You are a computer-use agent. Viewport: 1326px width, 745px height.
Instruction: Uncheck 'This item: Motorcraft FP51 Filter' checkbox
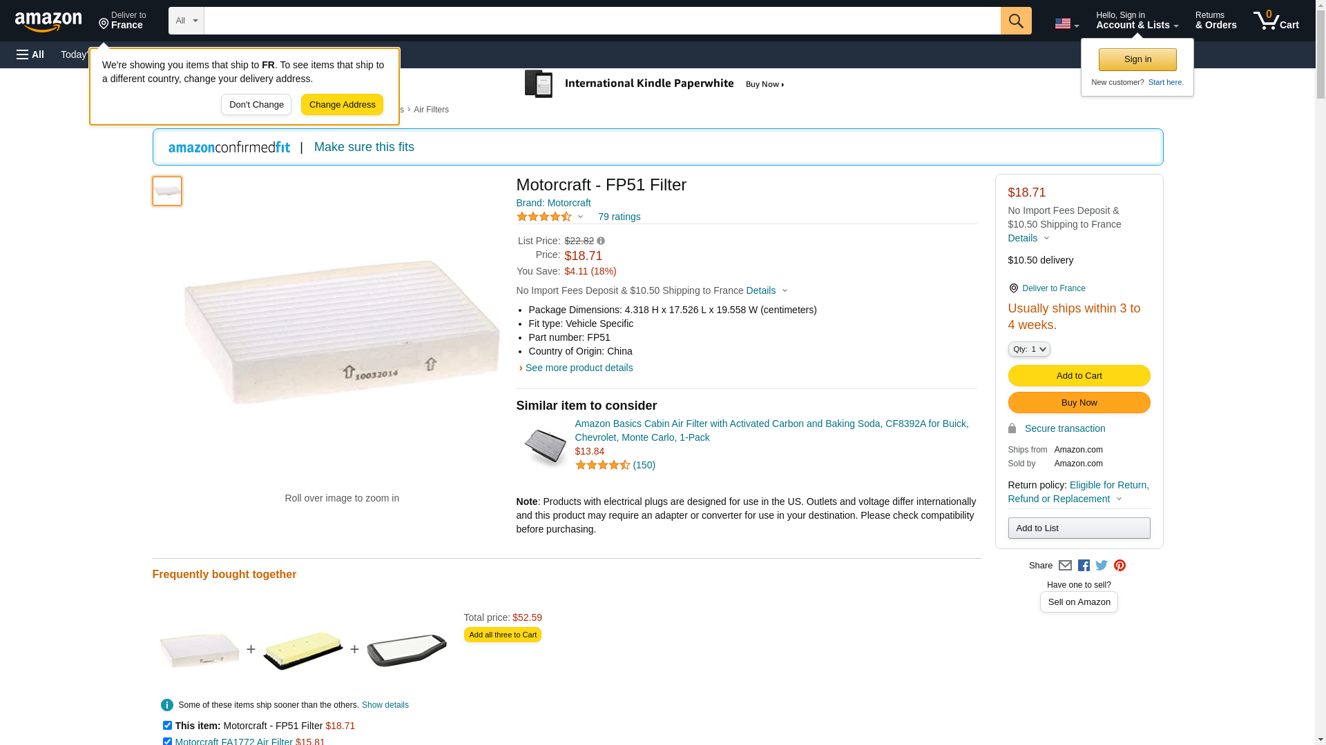tap(167, 725)
